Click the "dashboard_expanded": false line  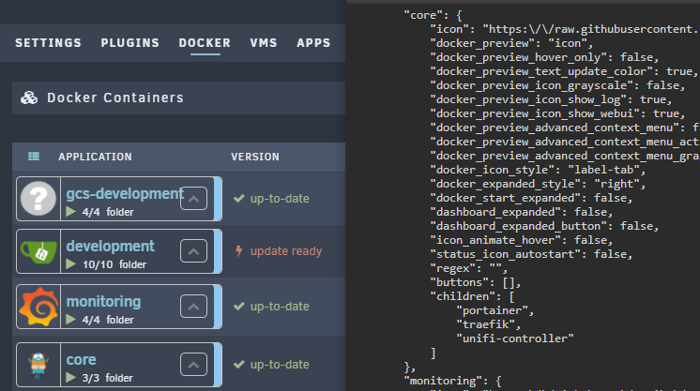coord(522,212)
